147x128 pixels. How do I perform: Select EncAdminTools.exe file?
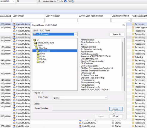coord(89,75)
